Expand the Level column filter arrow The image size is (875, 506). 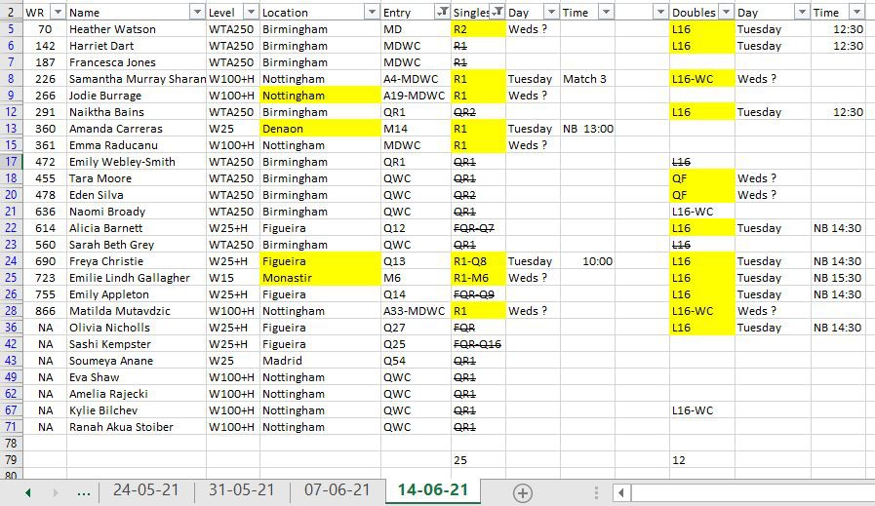click(250, 12)
